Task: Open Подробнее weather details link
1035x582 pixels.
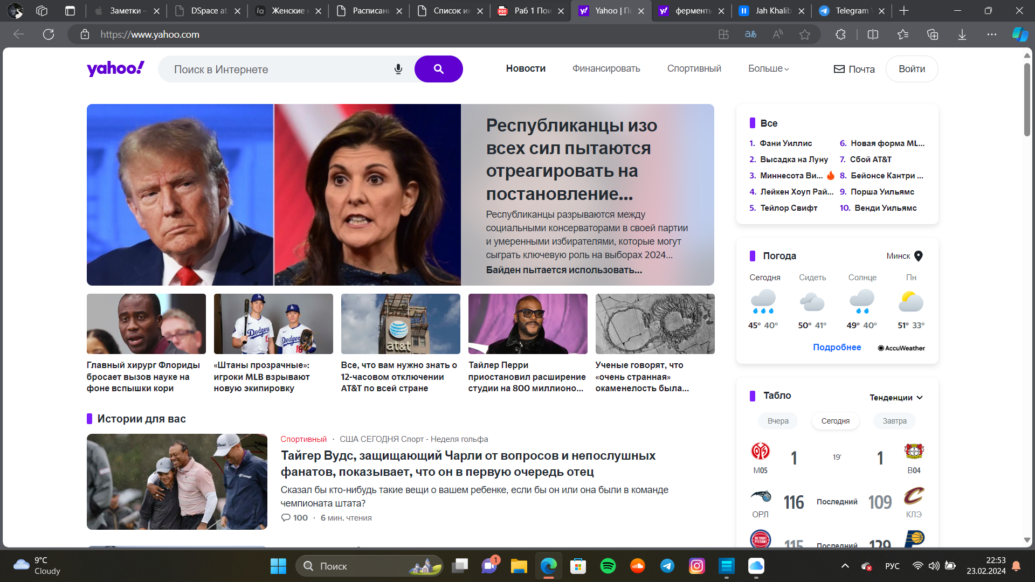Action: point(837,348)
